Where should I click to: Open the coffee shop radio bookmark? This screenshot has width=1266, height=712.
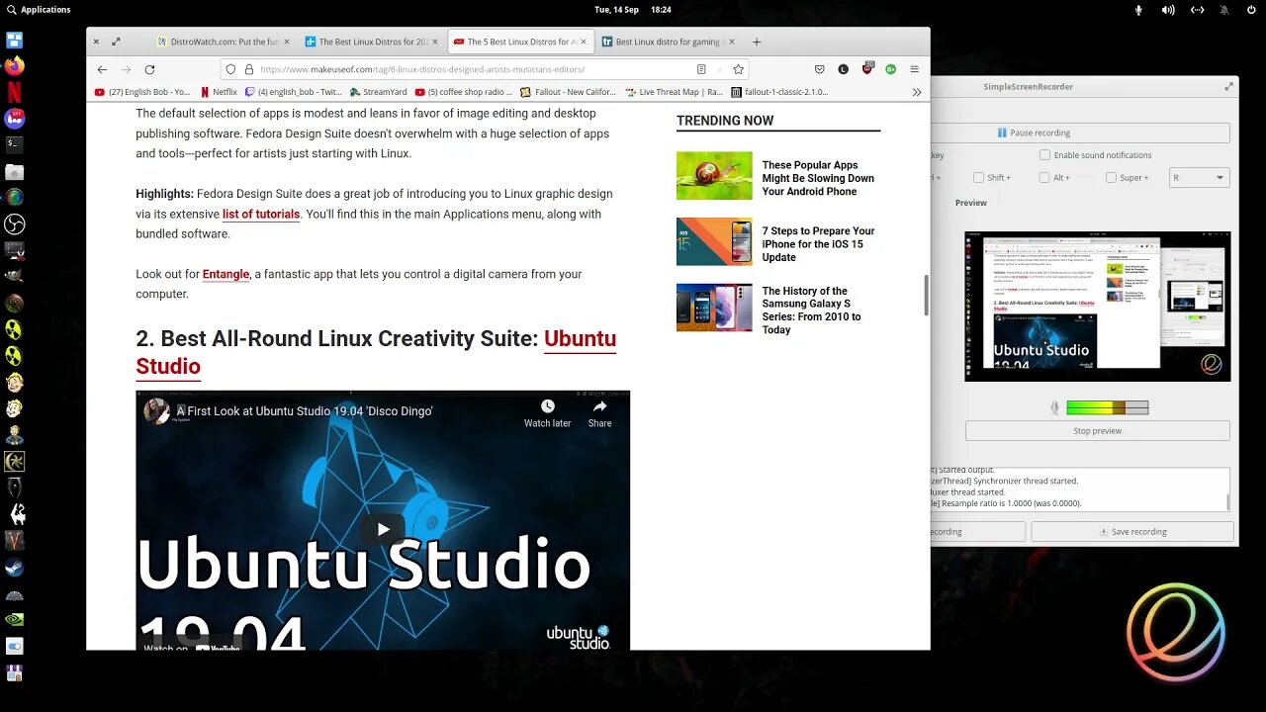click(464, 92)
